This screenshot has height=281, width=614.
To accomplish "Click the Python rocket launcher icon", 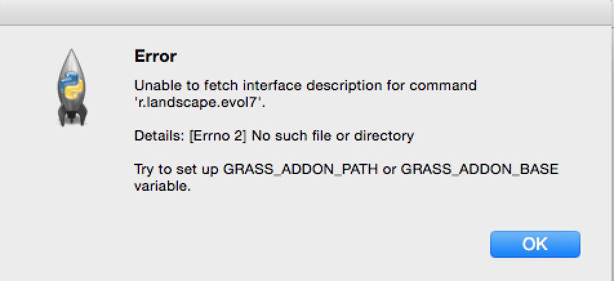I will tap(72, 88).
